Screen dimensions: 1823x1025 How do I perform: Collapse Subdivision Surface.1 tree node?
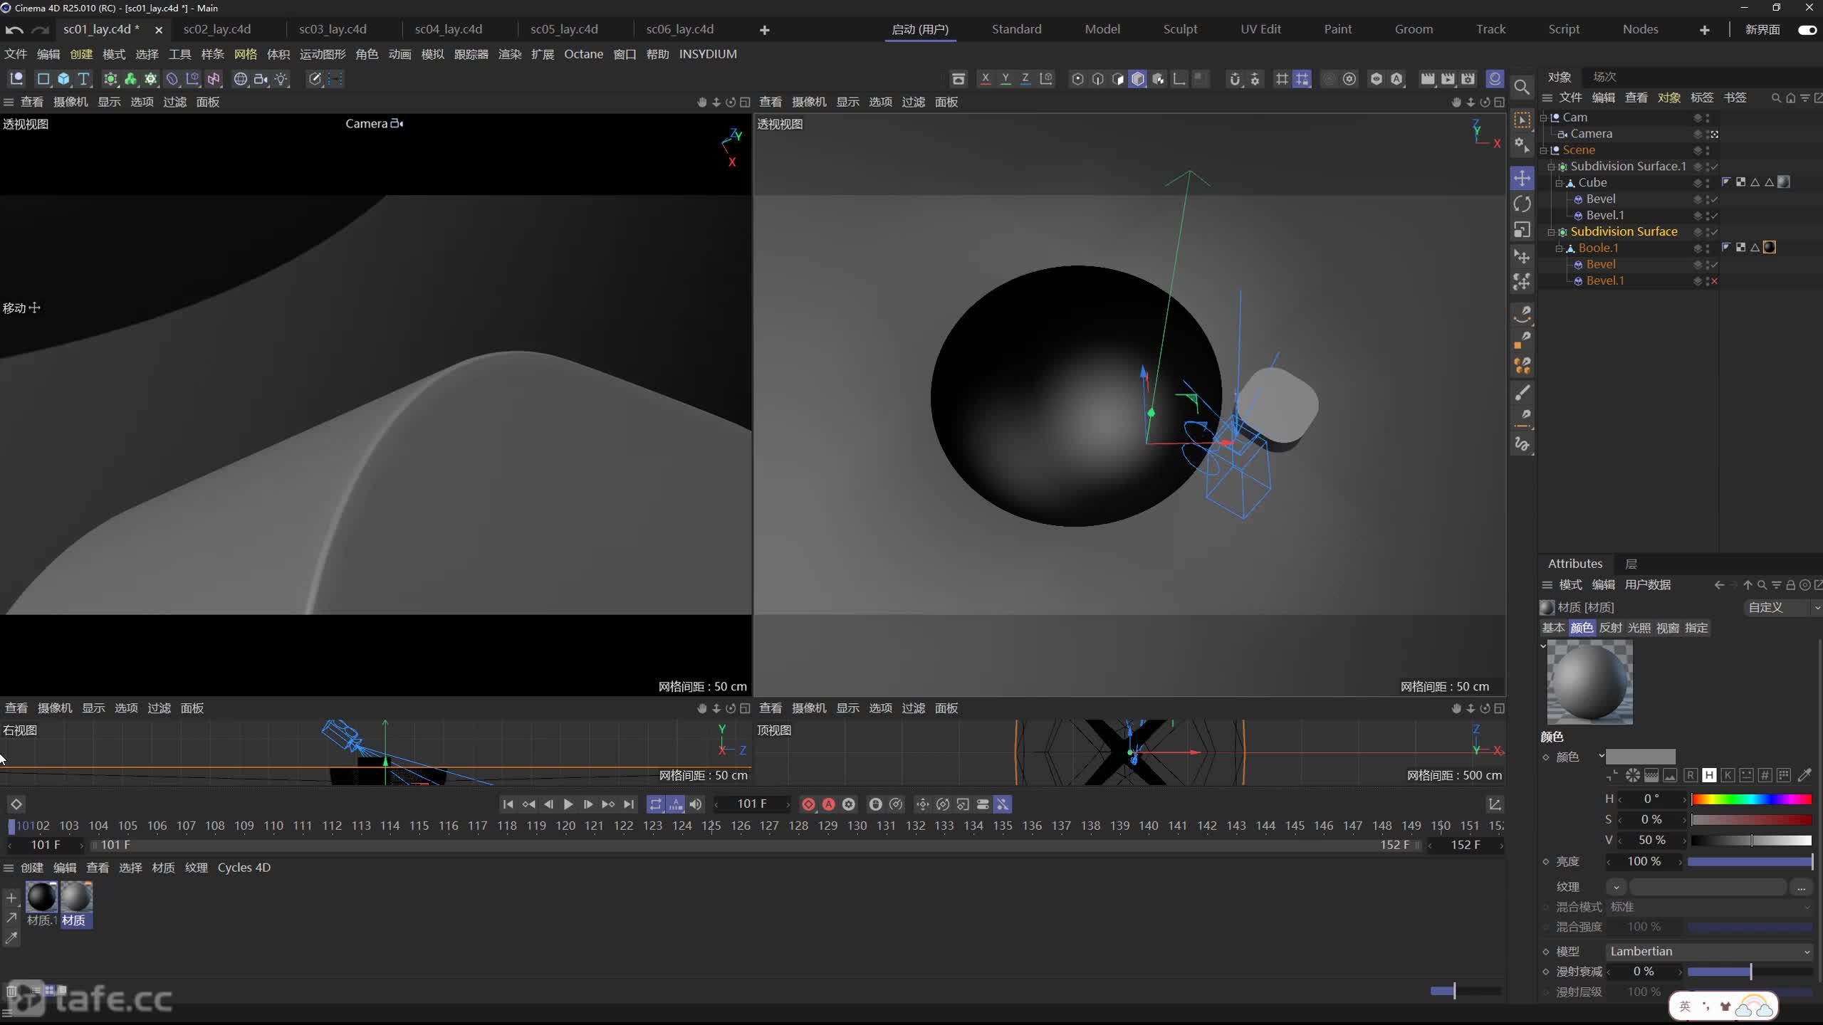(1551, 167)
